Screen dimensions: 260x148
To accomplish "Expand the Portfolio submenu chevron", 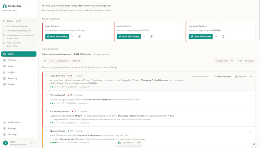I will [34, 60].
